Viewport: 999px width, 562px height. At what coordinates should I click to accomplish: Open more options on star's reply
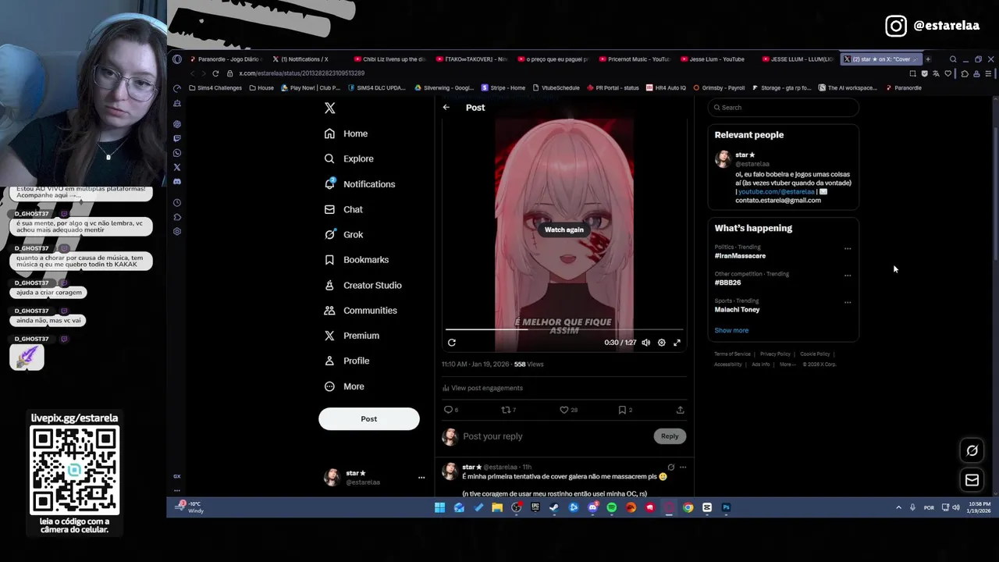tap(682, 468)
